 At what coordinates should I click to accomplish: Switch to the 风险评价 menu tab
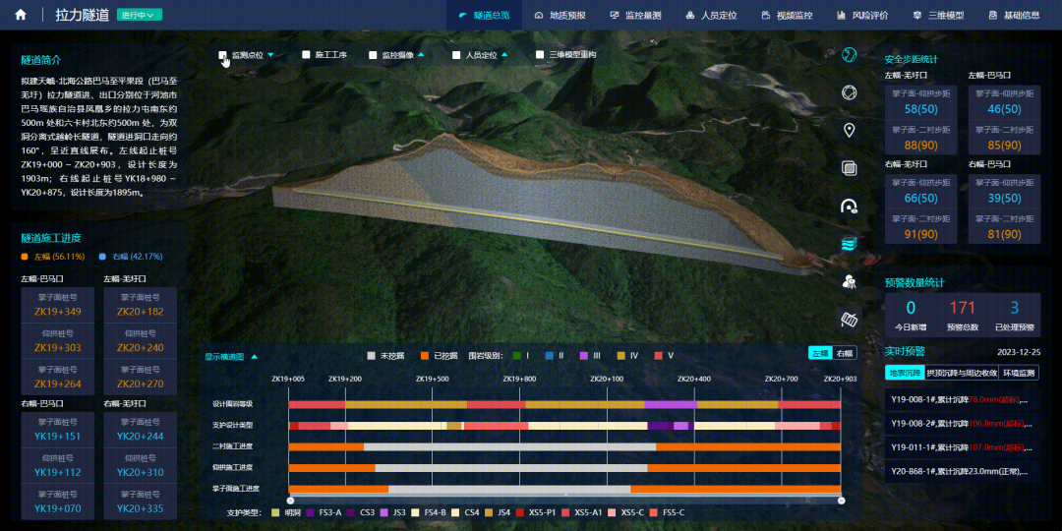(862, 15)
